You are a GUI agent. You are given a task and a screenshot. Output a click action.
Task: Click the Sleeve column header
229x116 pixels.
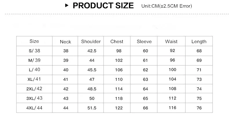(144, 42)
